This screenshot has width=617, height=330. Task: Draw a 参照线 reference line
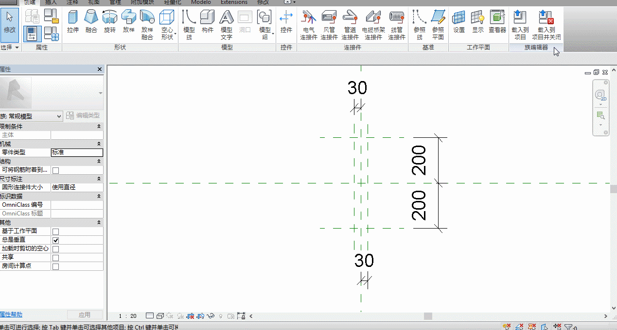[420, 25]
